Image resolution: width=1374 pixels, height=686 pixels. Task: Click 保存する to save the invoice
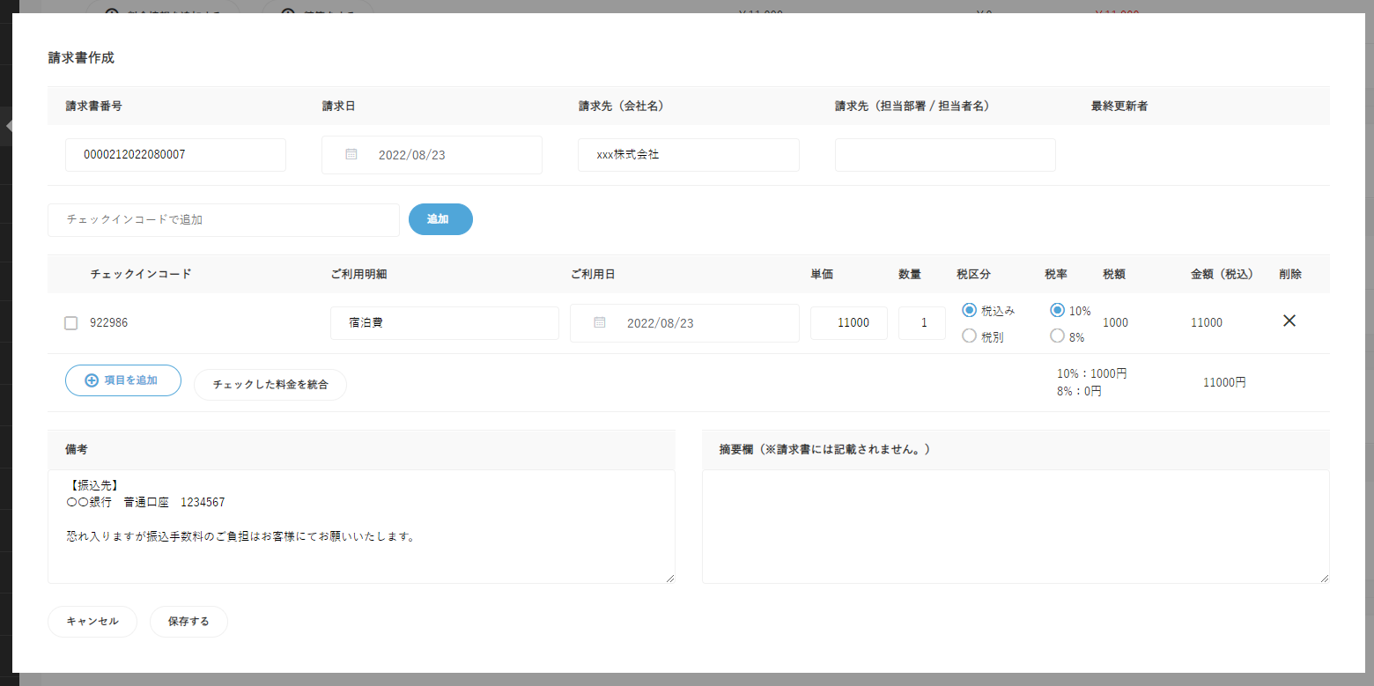(188, 622)
